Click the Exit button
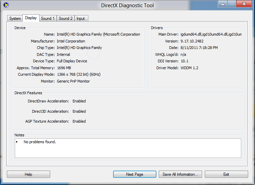The width and height of the screenshot is (255, 185). click(x=226, y=174)
